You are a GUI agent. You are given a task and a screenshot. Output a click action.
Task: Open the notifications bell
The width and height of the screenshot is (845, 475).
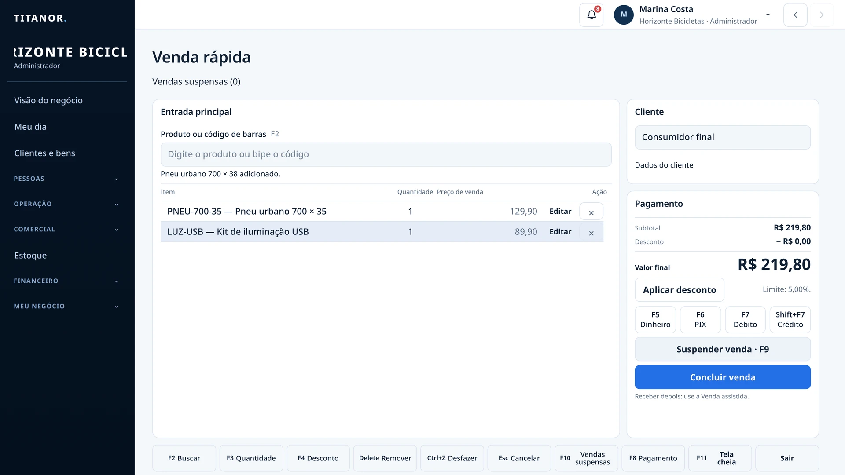(591, 15)
